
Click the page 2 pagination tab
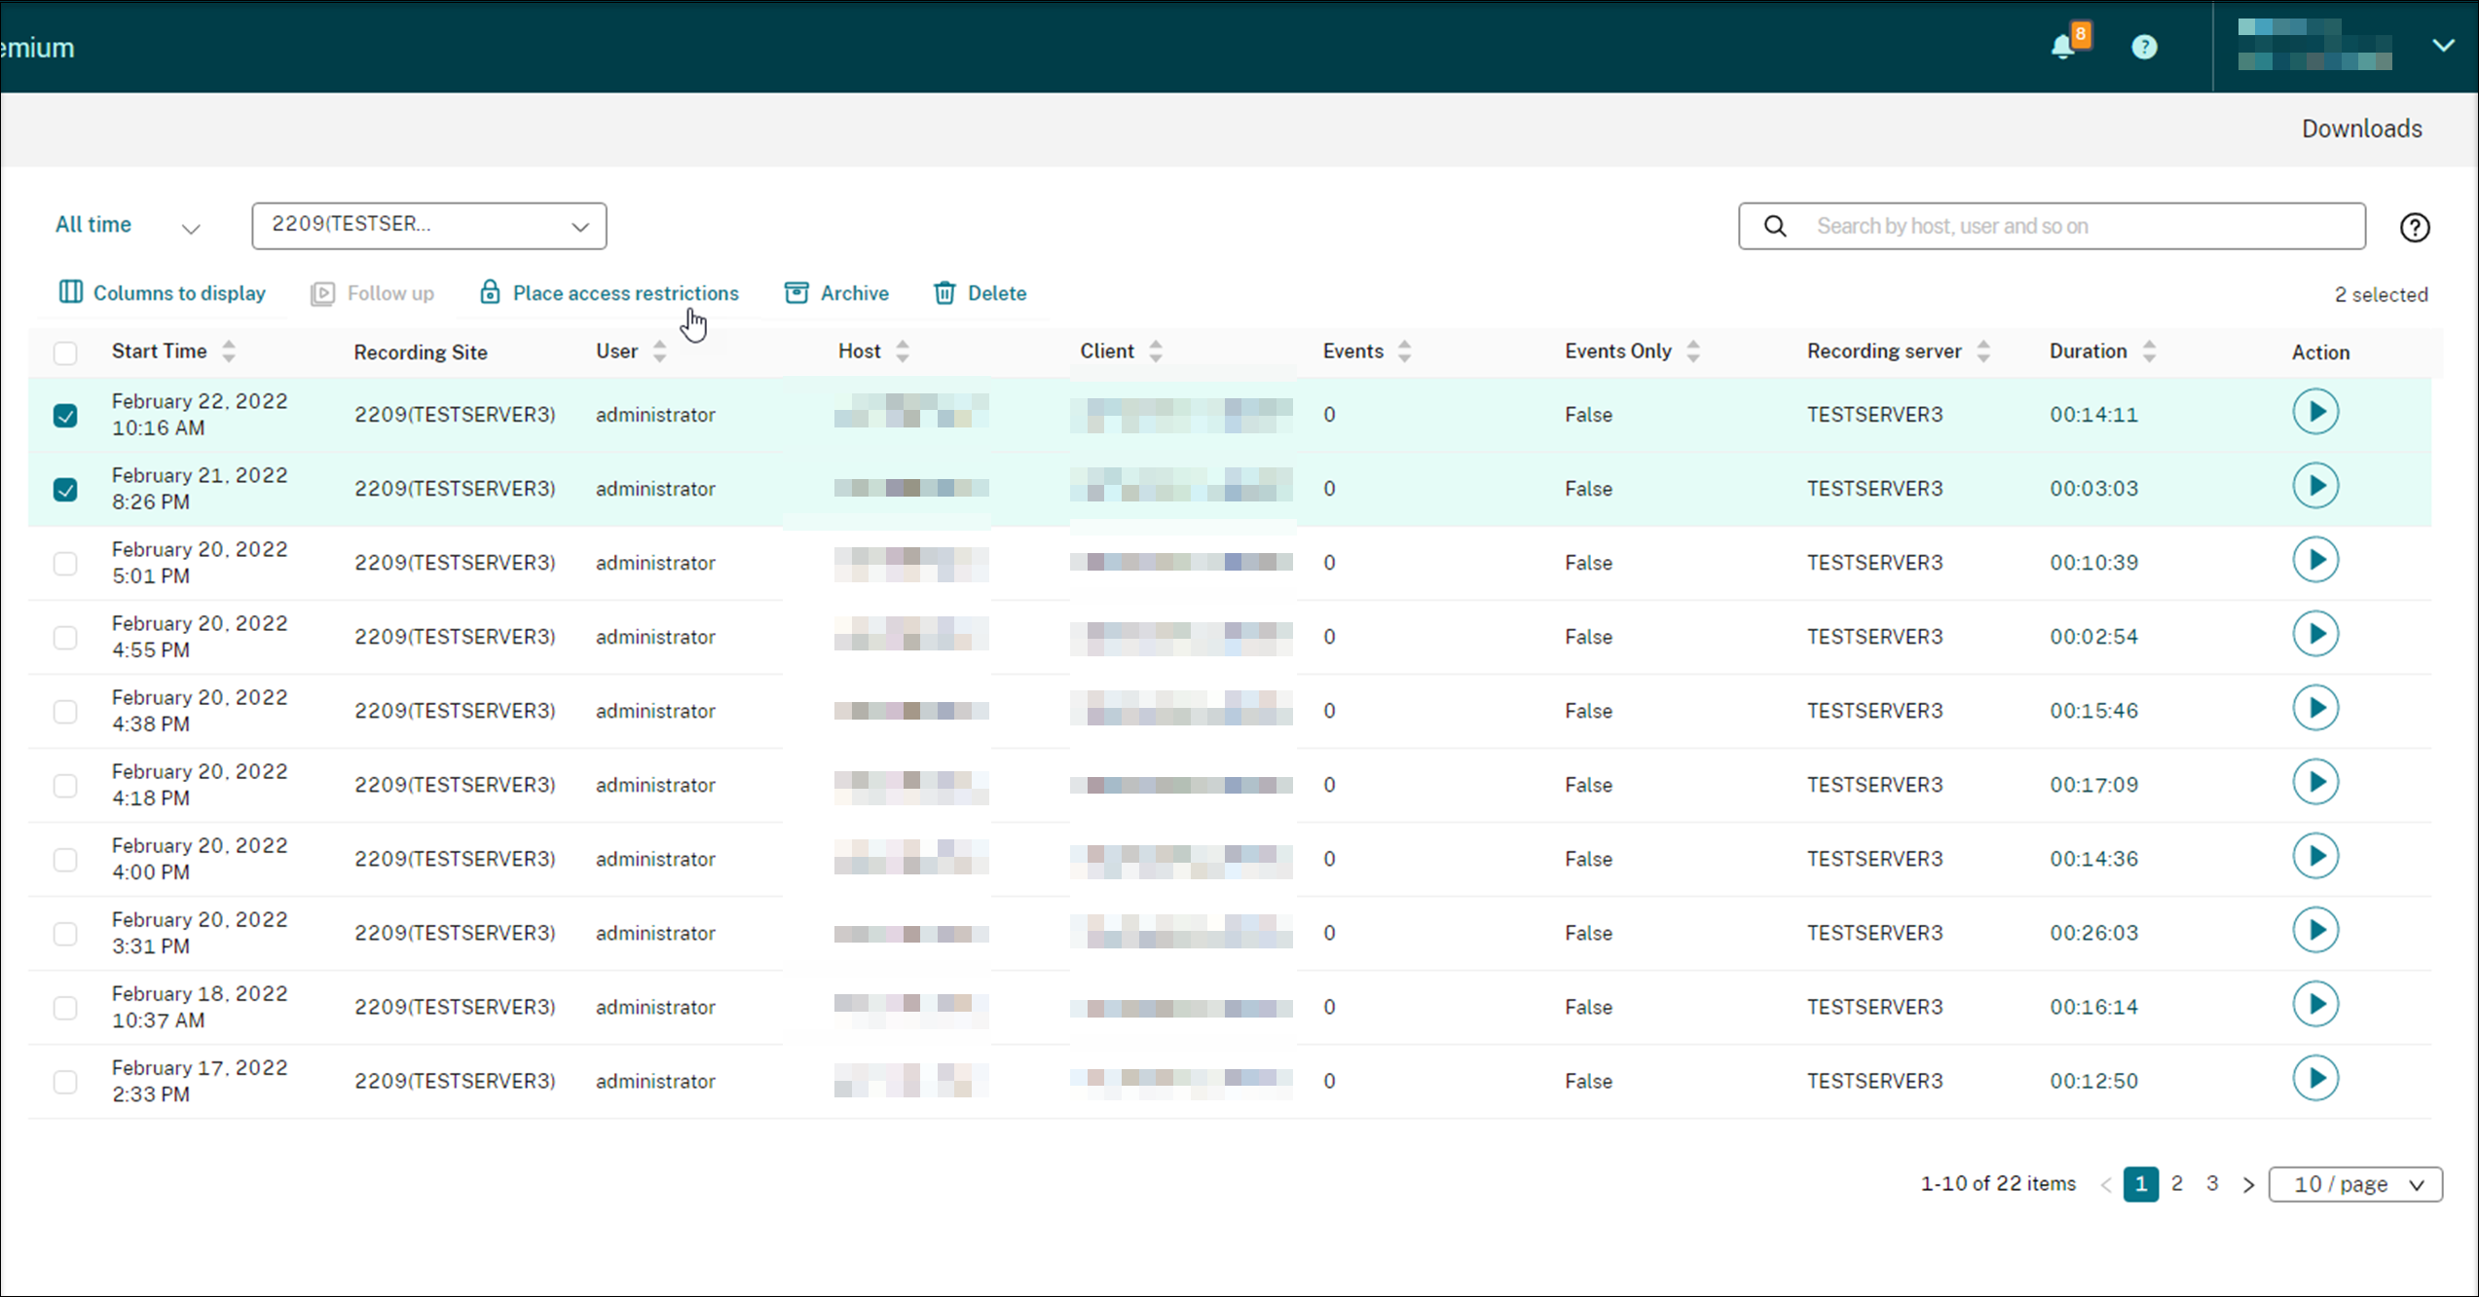2177,1184
